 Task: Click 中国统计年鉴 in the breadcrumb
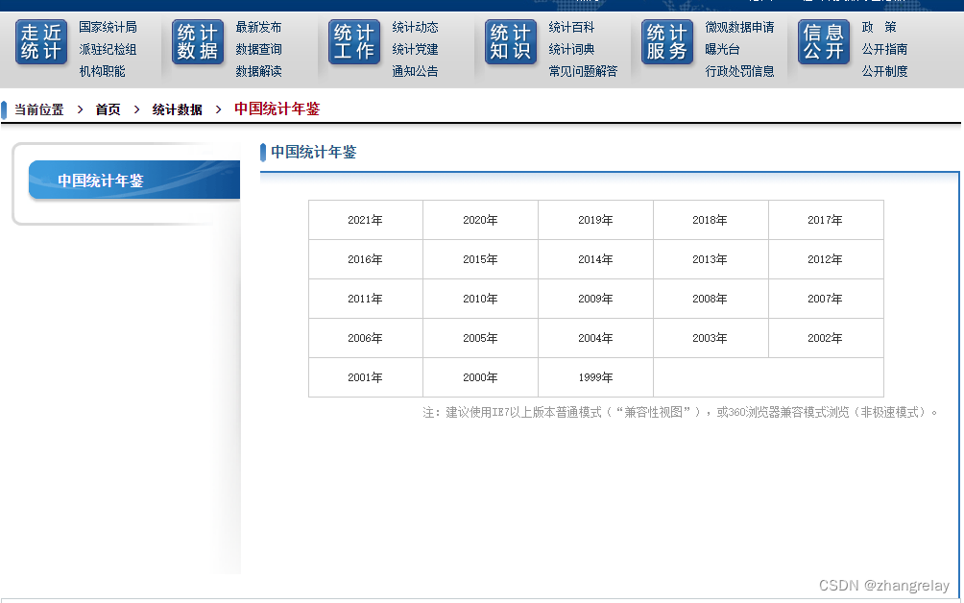[277, 109]
